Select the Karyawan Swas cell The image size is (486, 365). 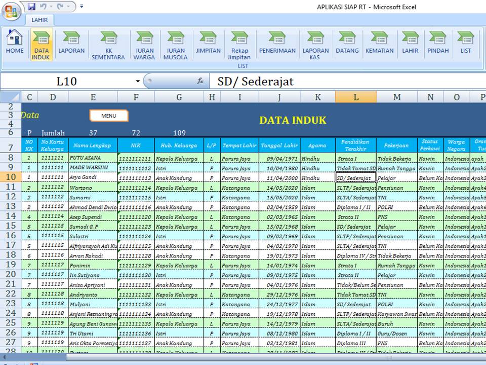point(396,314)
